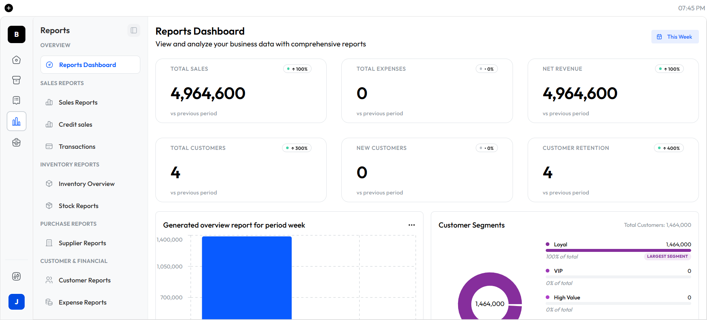The width and height of the screenshot is (707, 320).
Task: Click the Total Customers card value 4
Action: click(176, 172)
